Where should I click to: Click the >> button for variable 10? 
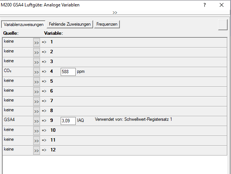[37, 131]
